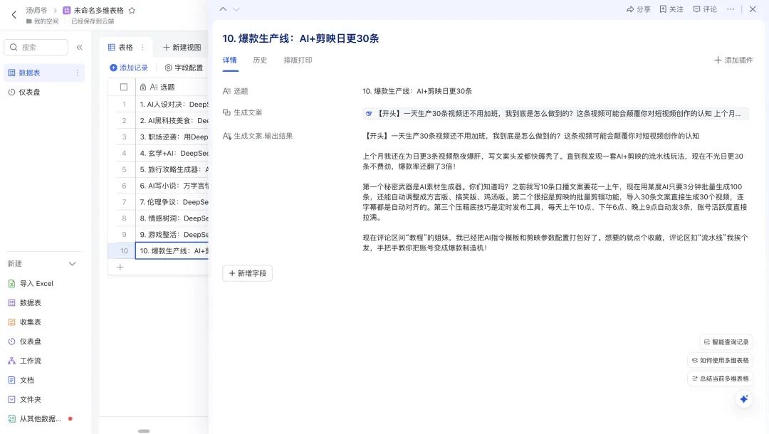This screenshot has width=769, height=434.
Task: Click the 生成文案 field value box
Action: [x=555, y=113]
